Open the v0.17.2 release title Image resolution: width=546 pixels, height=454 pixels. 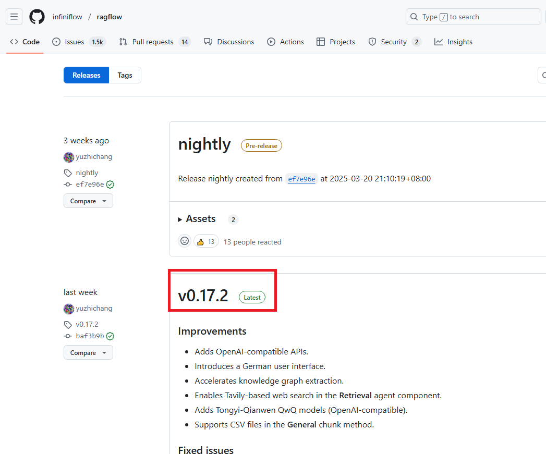[203, 296]
